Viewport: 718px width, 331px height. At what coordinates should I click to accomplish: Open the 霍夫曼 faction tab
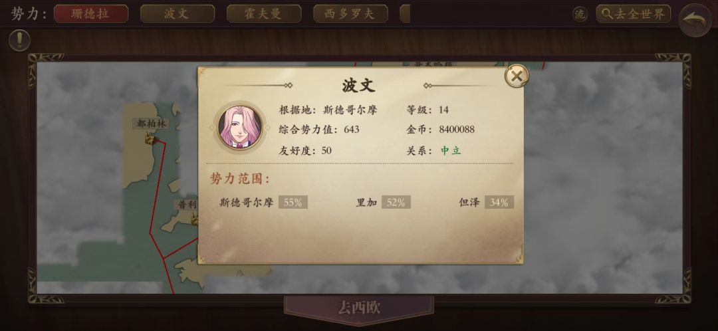[x=264, y=14]
